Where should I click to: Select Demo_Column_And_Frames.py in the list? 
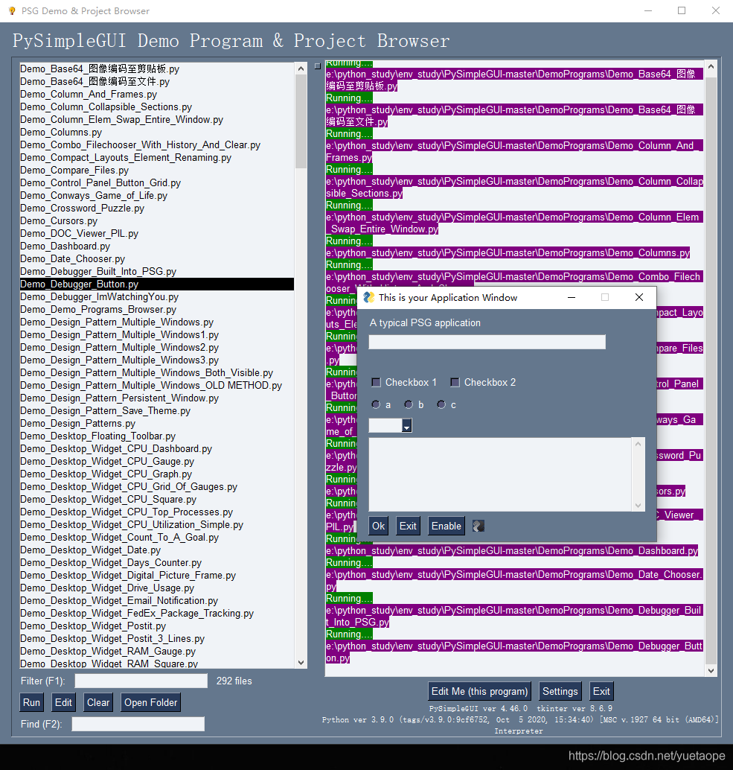157,94
